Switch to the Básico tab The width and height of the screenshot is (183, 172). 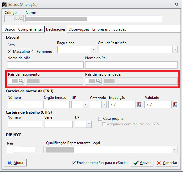(x=10, y=29)
